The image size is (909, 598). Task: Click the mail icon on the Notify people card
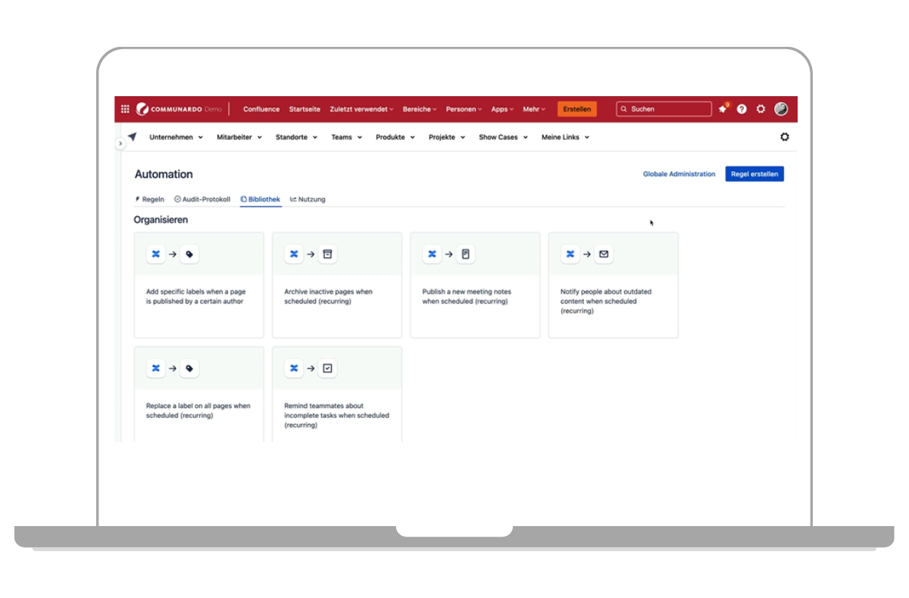pos(604,254)
